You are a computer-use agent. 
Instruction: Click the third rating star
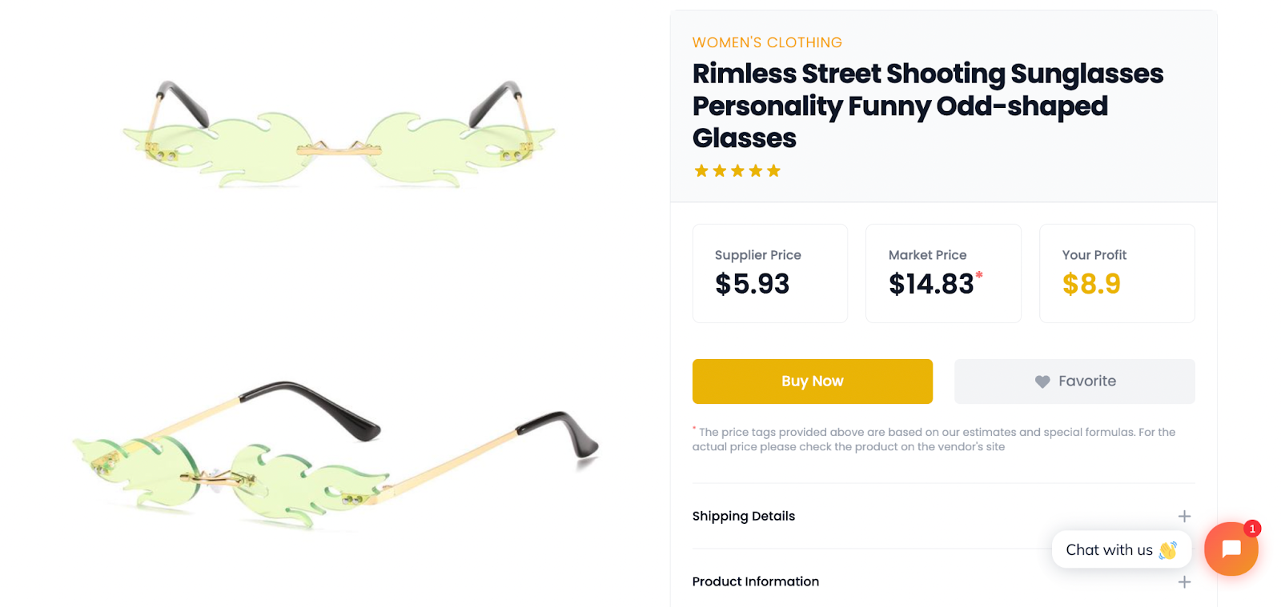coord(737,170)
